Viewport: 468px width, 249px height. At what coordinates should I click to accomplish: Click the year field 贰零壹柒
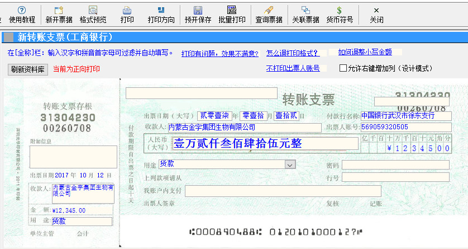(x=214, y=116)
